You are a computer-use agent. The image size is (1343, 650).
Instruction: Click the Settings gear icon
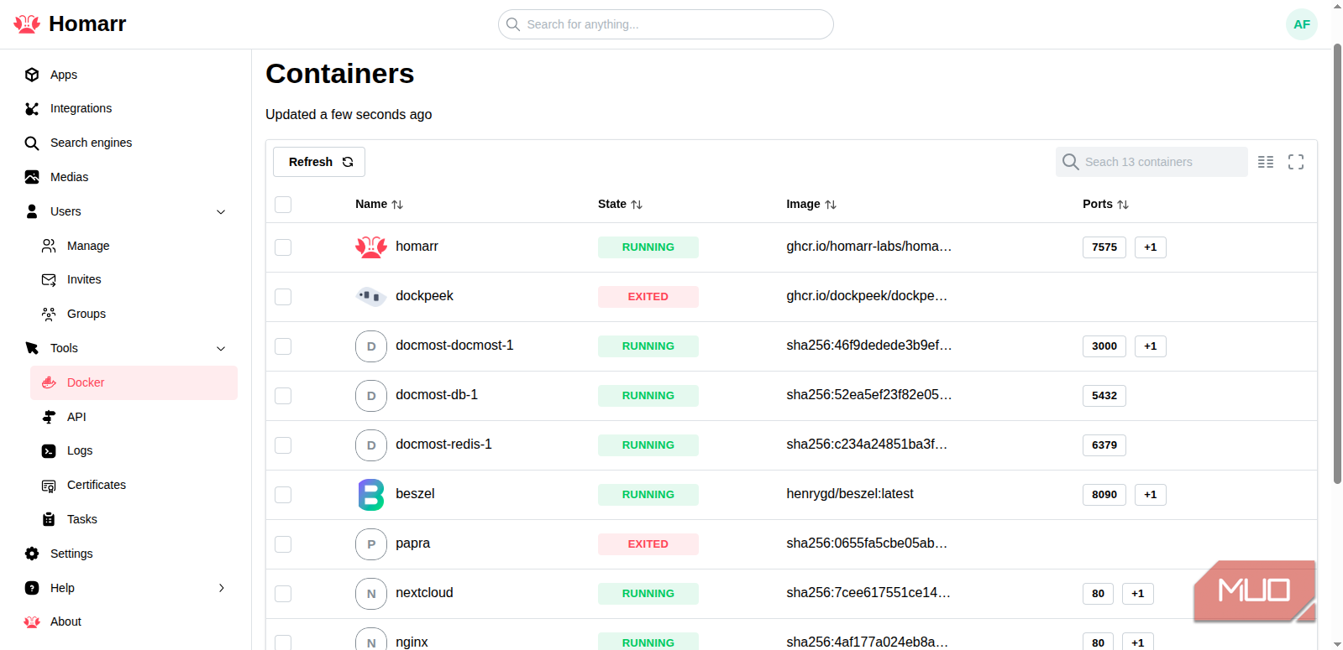tap(32, 554)
